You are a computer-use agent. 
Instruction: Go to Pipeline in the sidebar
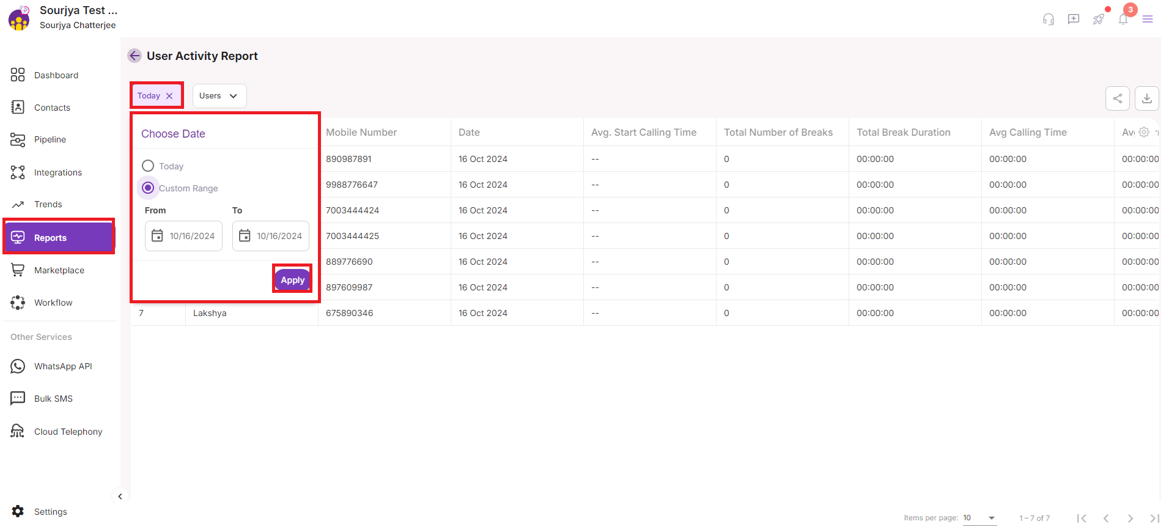[50, 139]
